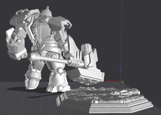Select the hexagonal terrain base model
161x115 pixels.
[x=105, y=100]
